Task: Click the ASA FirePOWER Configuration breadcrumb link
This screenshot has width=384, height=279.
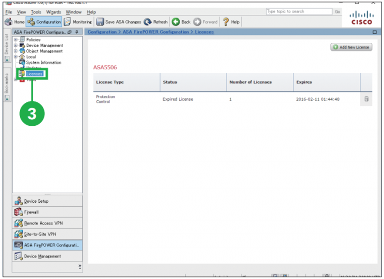Action: coord(156,32)
